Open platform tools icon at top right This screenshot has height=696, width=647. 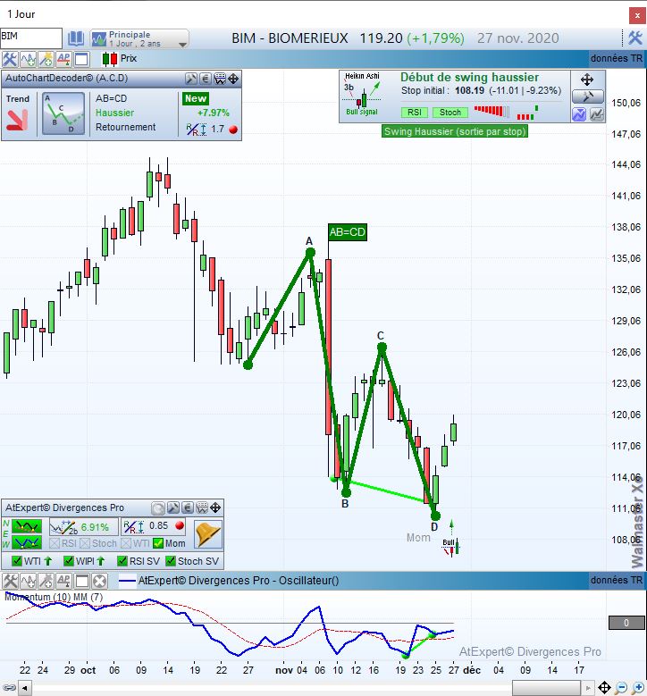635,38
